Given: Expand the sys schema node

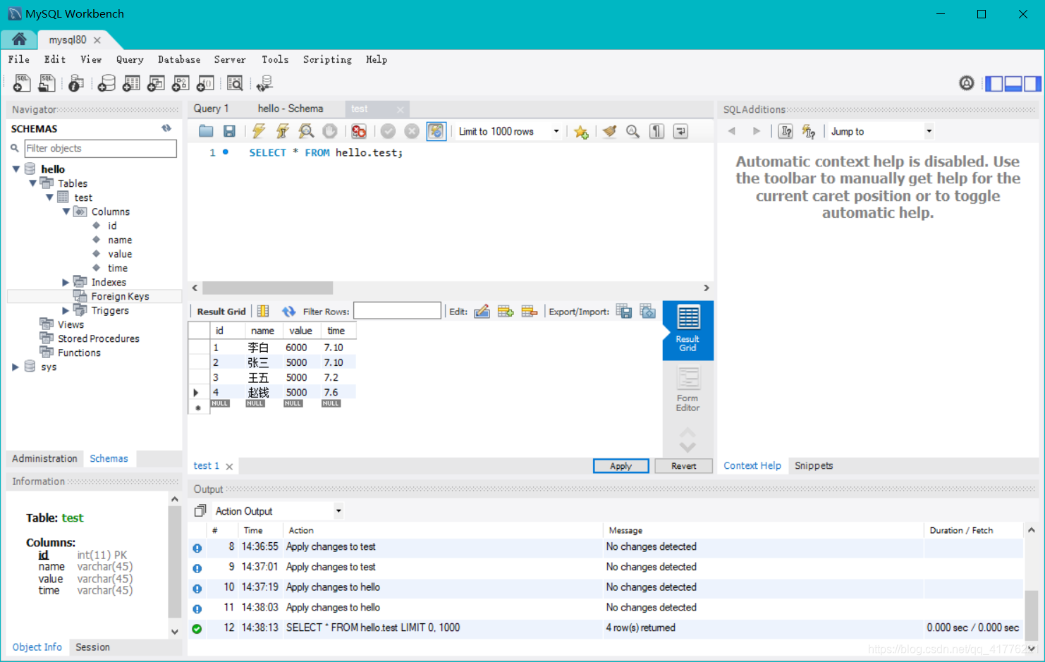Looking at the screenshot, I should coord(16,367).
